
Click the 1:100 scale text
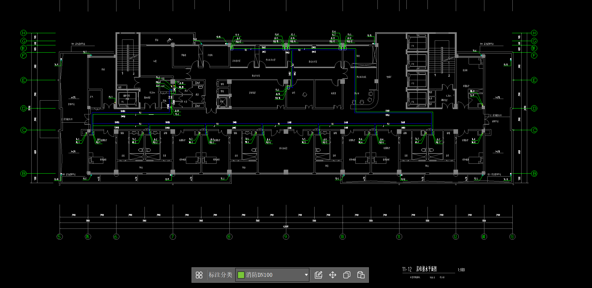coord(461,270)
